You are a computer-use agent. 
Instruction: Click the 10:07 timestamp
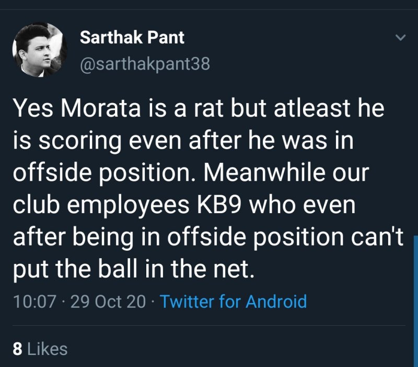[x=32, y=302]
